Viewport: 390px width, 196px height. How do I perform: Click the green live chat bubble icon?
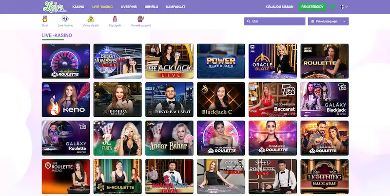(x=333, y=7)
